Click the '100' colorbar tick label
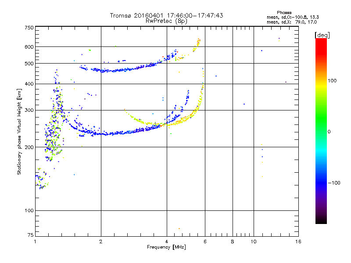The width and height of the screenshot is (351, 263). point(332,81)
